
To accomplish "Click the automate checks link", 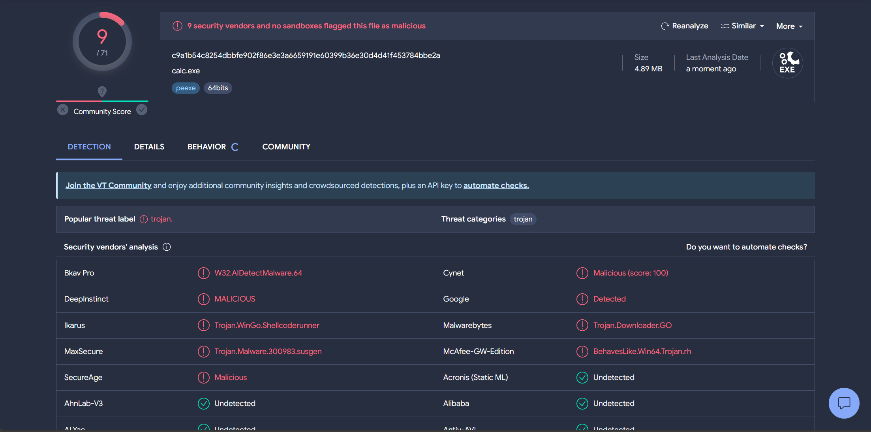I will coord(496,185).
